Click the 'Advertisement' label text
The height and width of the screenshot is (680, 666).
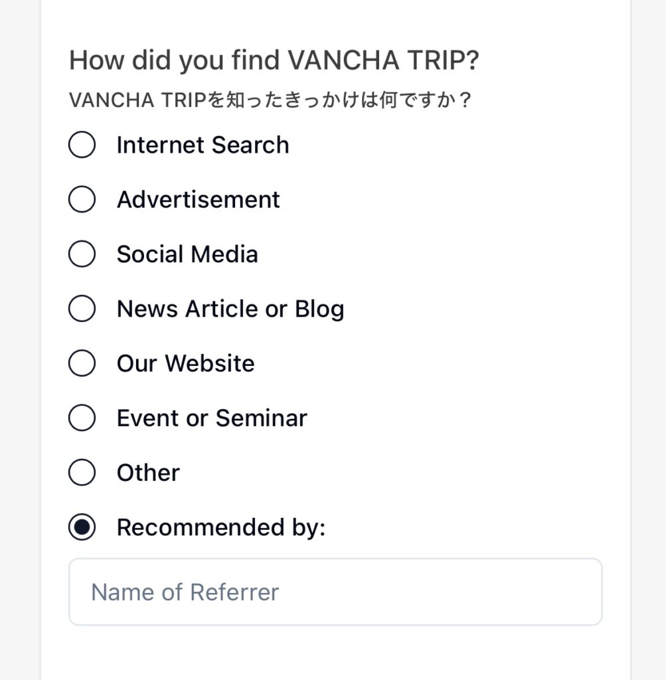coord(198,199)
